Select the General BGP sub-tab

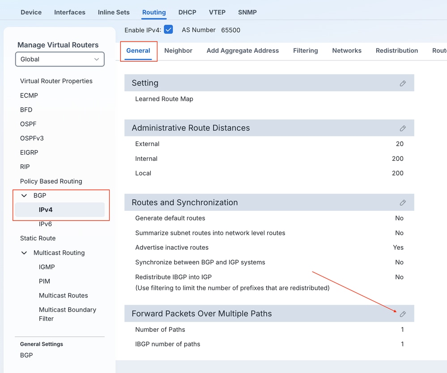[138, 50]
